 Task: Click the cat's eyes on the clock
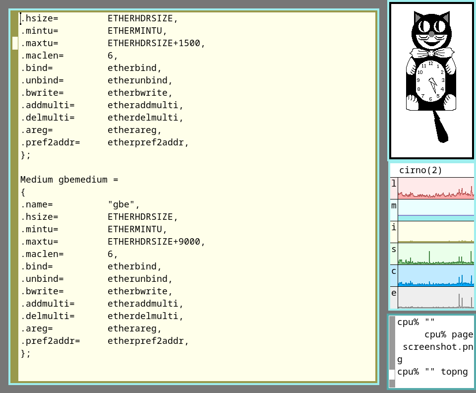(430, 25)
